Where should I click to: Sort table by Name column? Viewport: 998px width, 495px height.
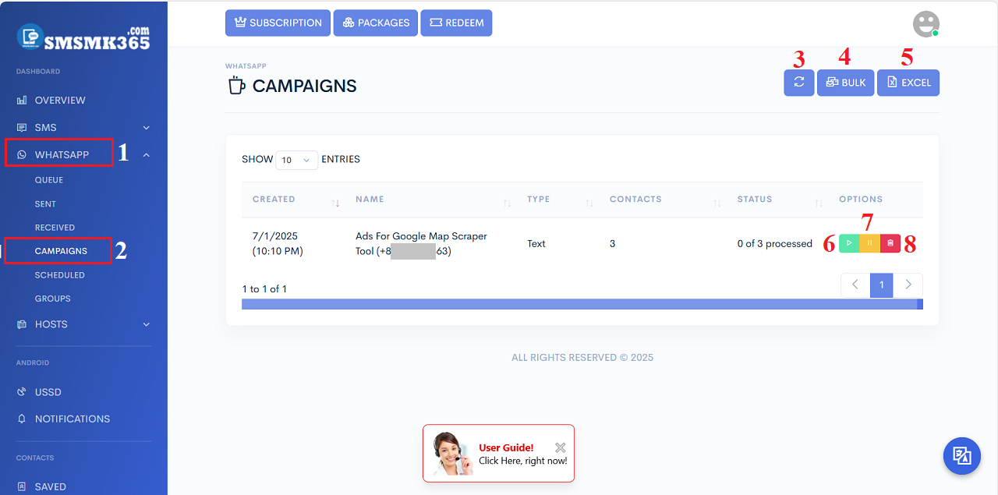pyautogui.click(x=430, y=200)
